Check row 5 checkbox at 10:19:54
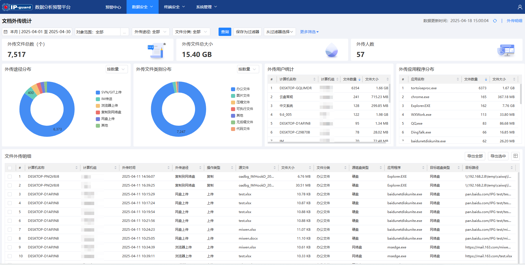The height and width of the screenshot is (265, 525). 10,212
